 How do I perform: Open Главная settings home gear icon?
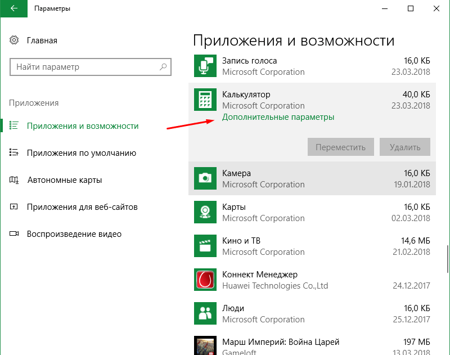tap(14, 40)
